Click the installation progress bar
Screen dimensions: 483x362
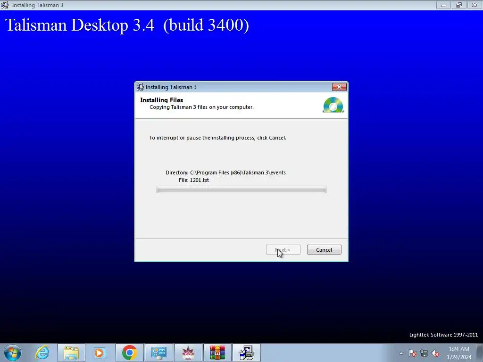click(241, 189)
